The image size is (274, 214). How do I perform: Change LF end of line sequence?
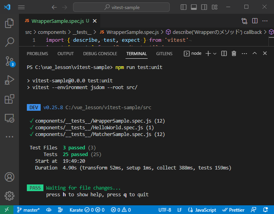point(180,210)
